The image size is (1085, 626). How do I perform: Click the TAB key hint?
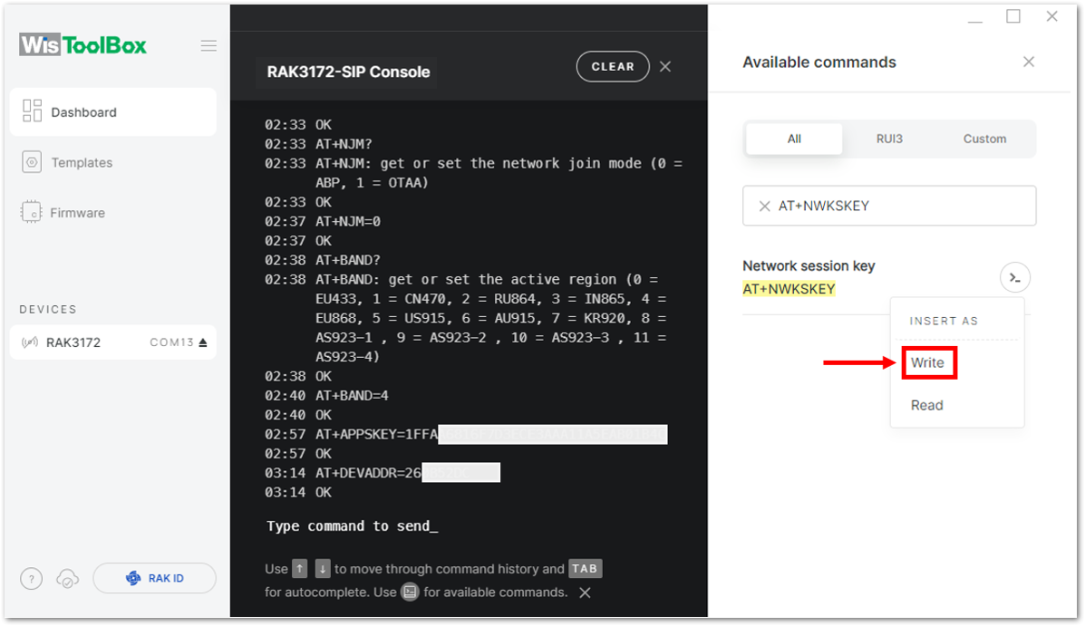[585, 569]
